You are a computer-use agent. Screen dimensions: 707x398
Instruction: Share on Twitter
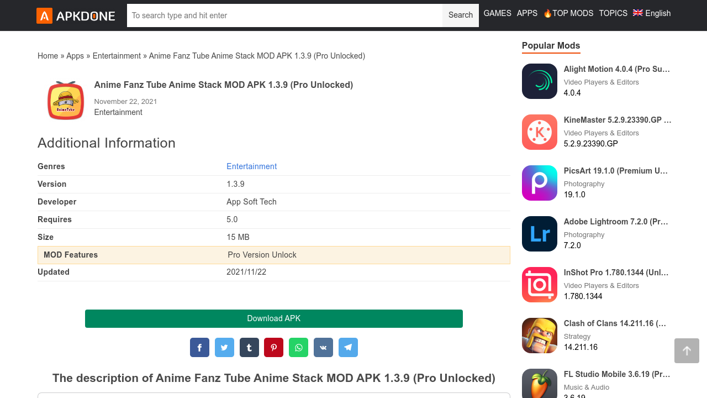(x=224, y=348)
